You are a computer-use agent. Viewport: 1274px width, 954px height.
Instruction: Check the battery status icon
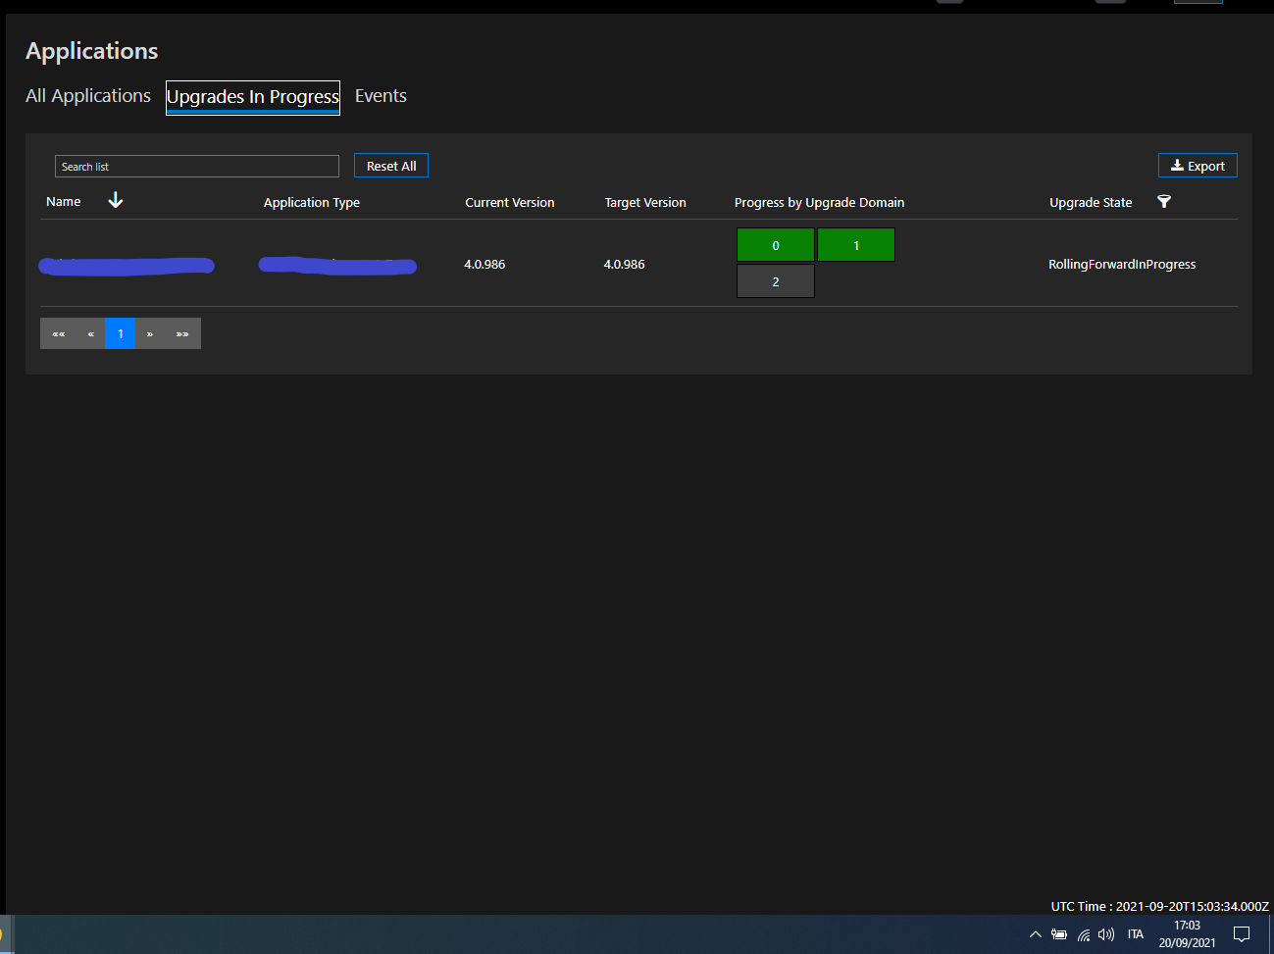[1059, 933]
